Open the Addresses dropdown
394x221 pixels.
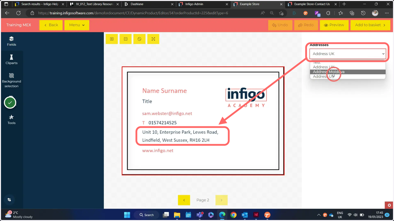coord(348,54)
